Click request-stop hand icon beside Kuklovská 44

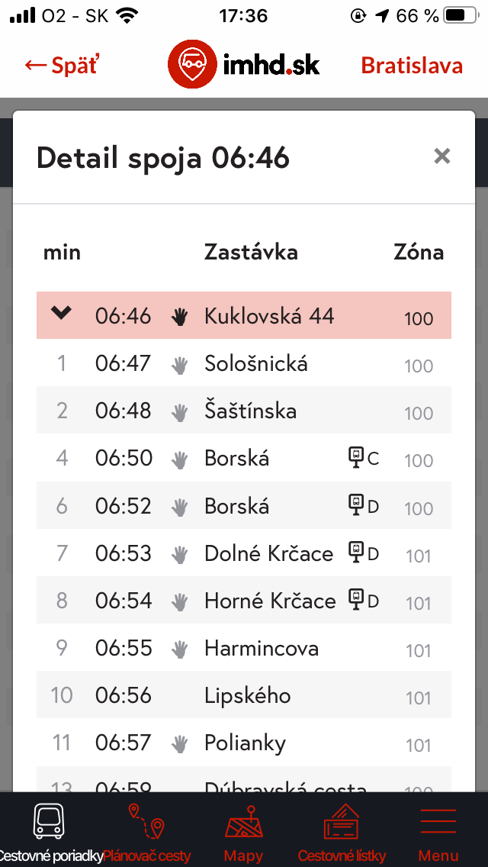179,317
